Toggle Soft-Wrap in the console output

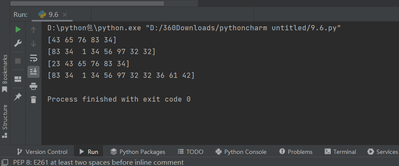pyautogui.click(x=33, y=58)
